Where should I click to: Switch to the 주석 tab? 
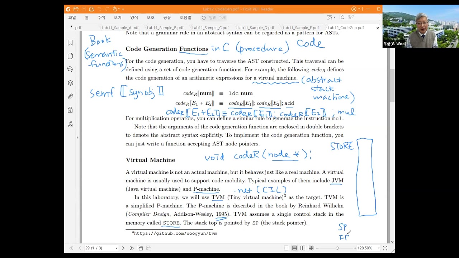click(101, 18)
